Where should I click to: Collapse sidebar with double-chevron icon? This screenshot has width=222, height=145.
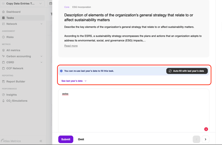click(x=41, y=141)
